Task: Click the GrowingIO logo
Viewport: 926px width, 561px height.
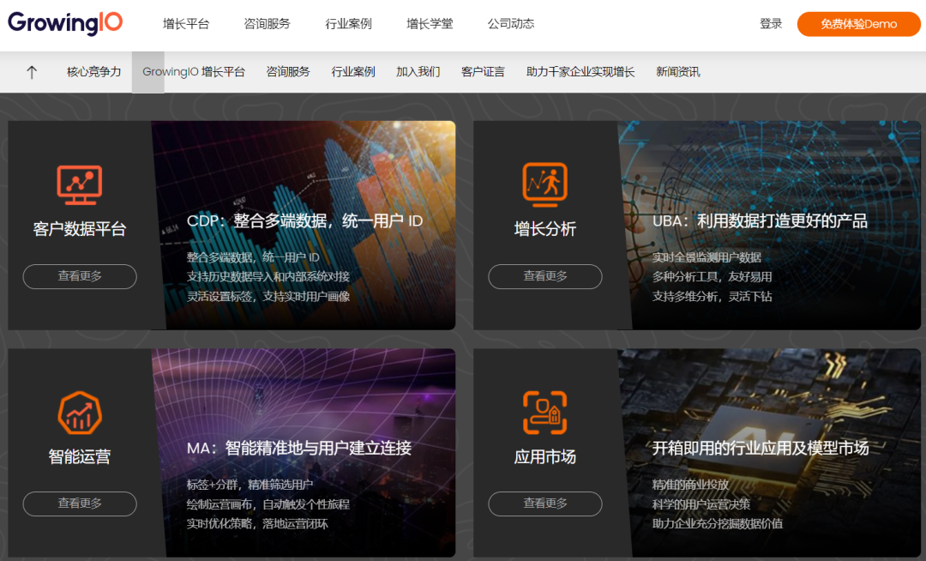Action: [x=65, y=23]
